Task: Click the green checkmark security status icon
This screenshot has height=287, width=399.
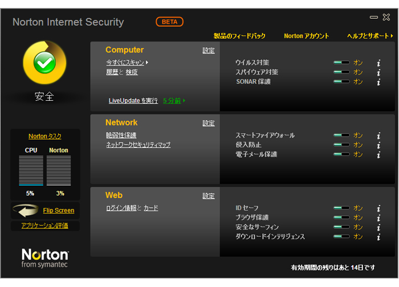Action: [45, 63]
